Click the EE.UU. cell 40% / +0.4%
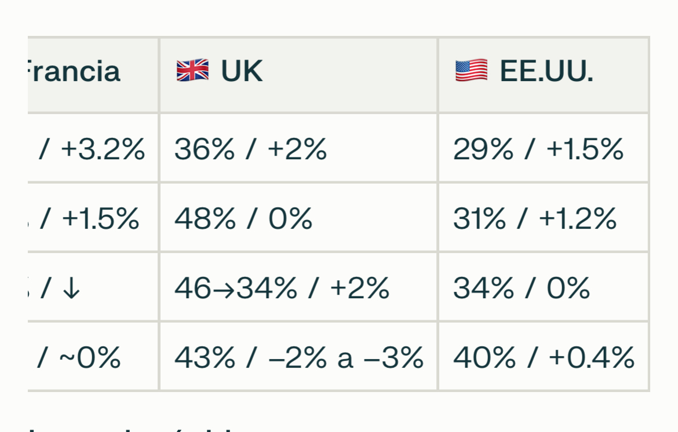This screenshot has width=678, height=432. (543, 357)
